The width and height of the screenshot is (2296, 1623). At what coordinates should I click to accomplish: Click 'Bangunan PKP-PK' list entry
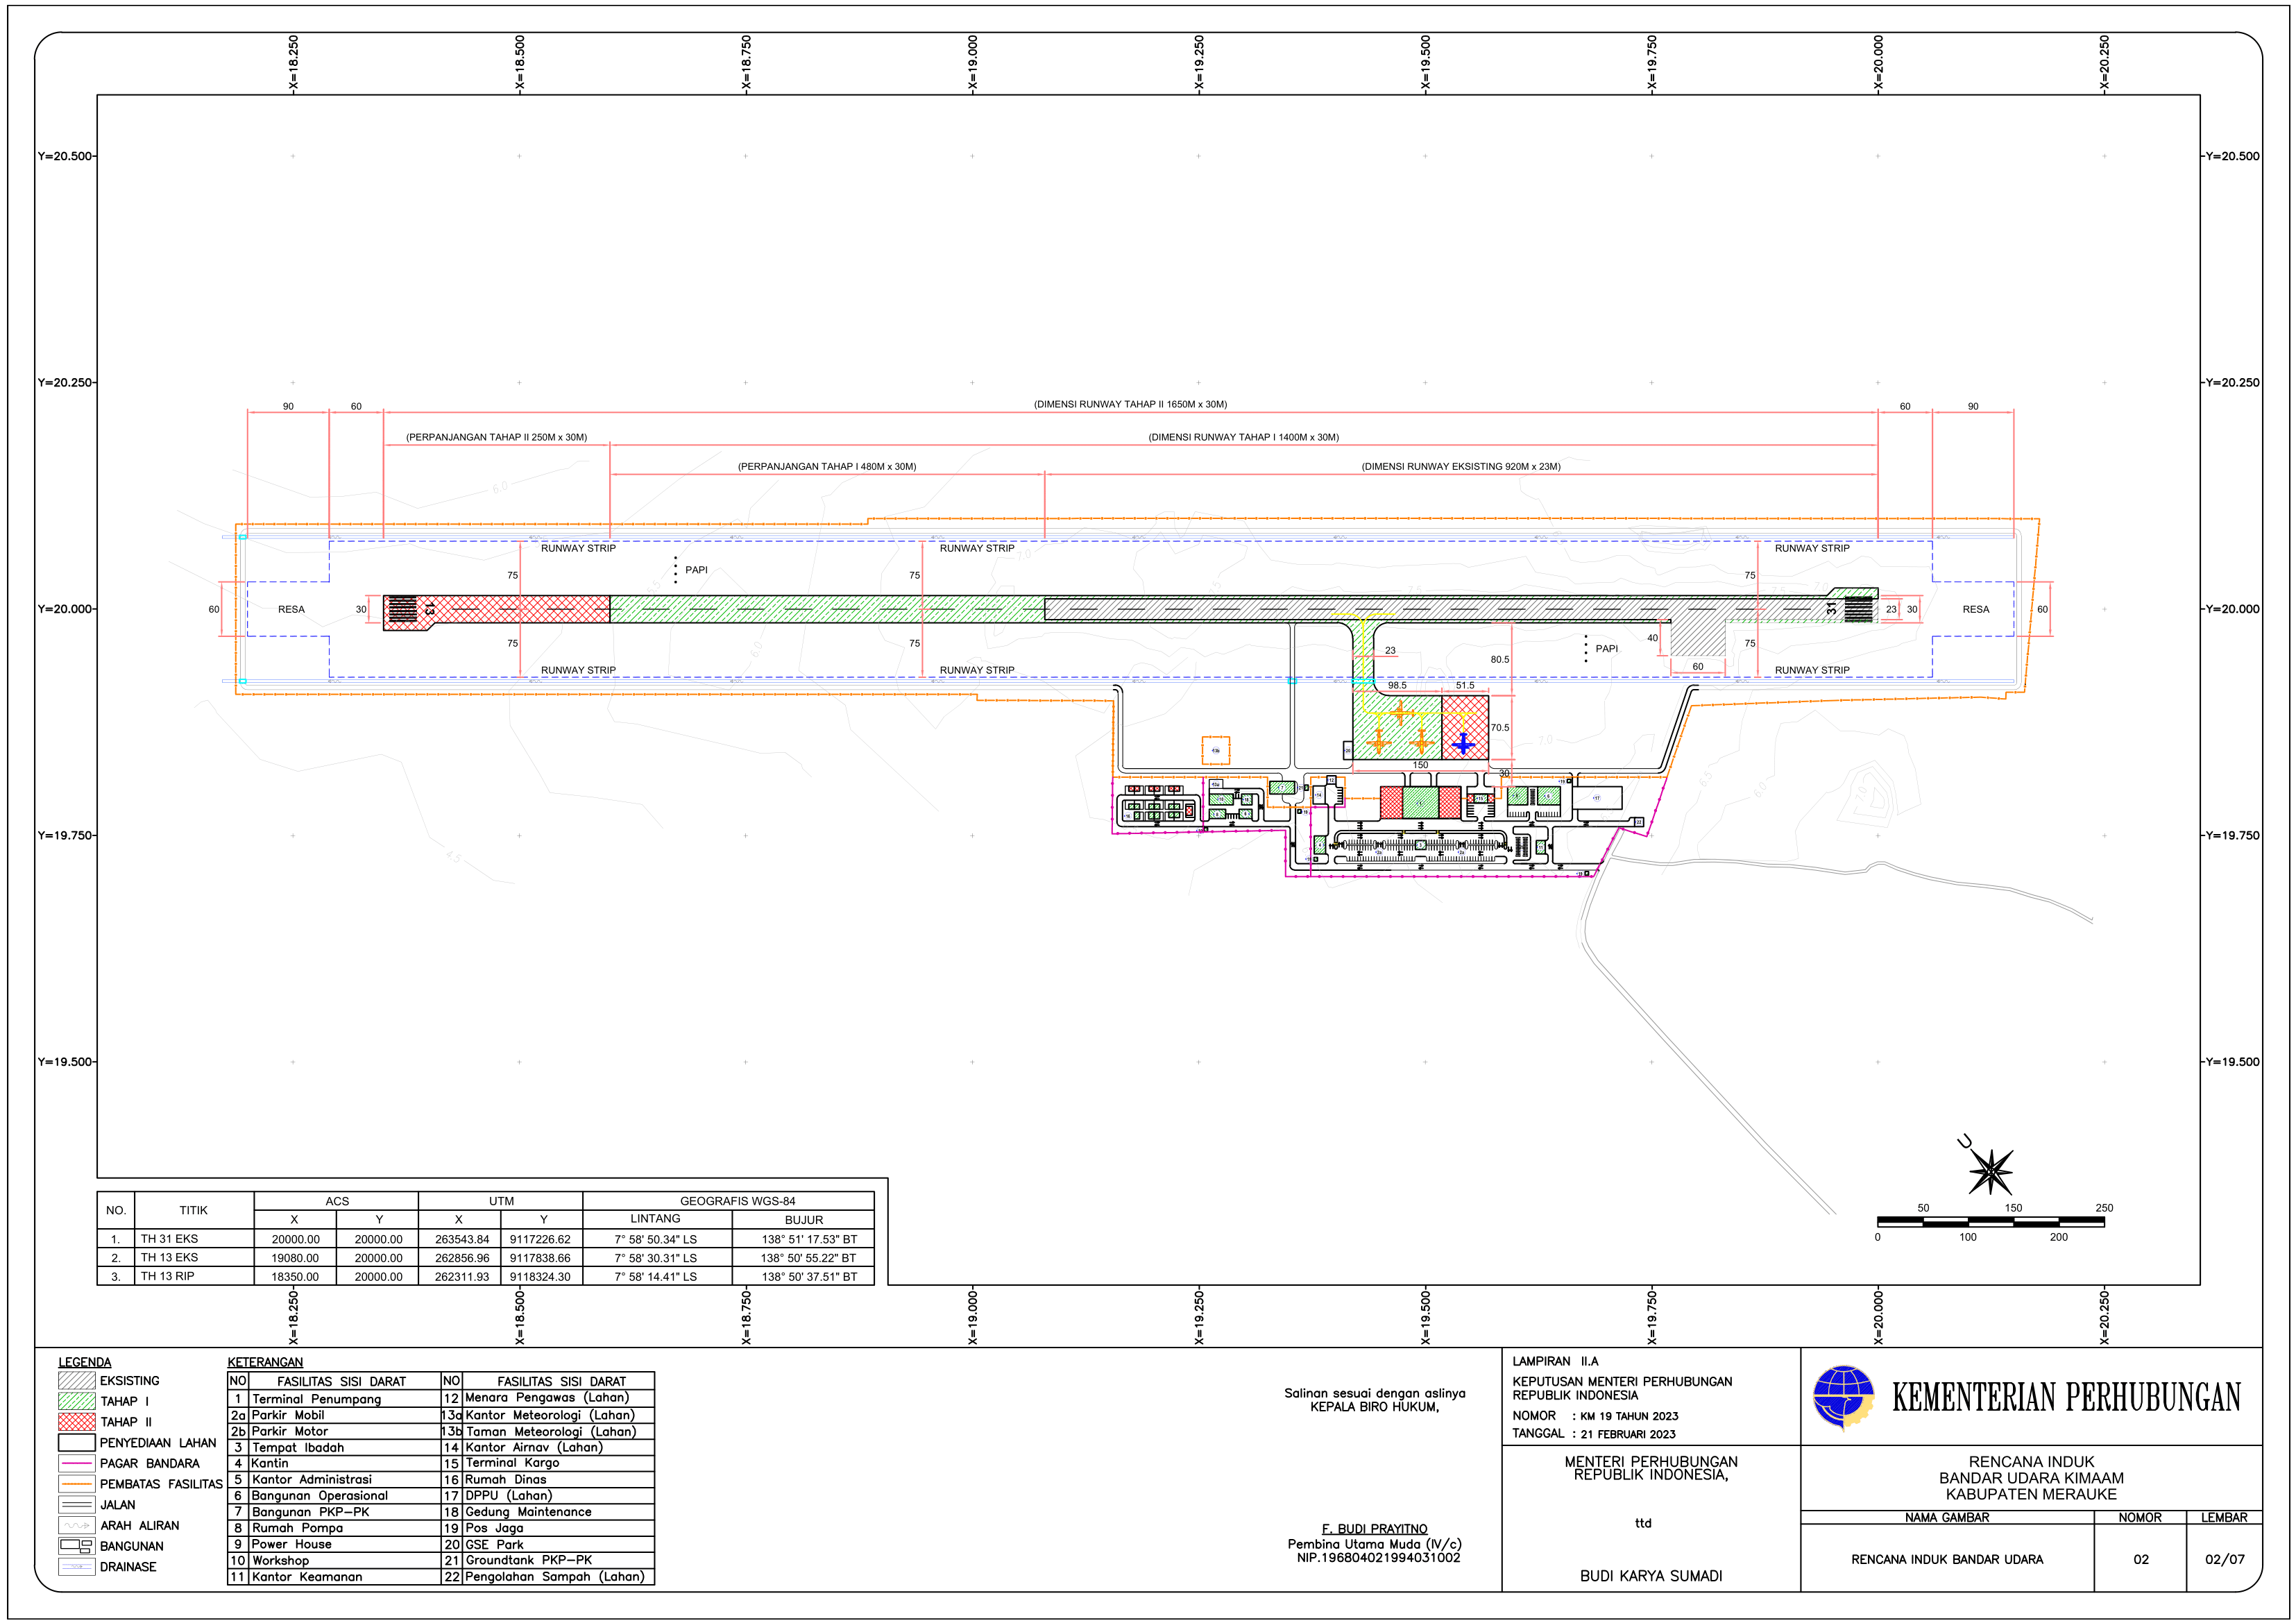[310, 1512]
